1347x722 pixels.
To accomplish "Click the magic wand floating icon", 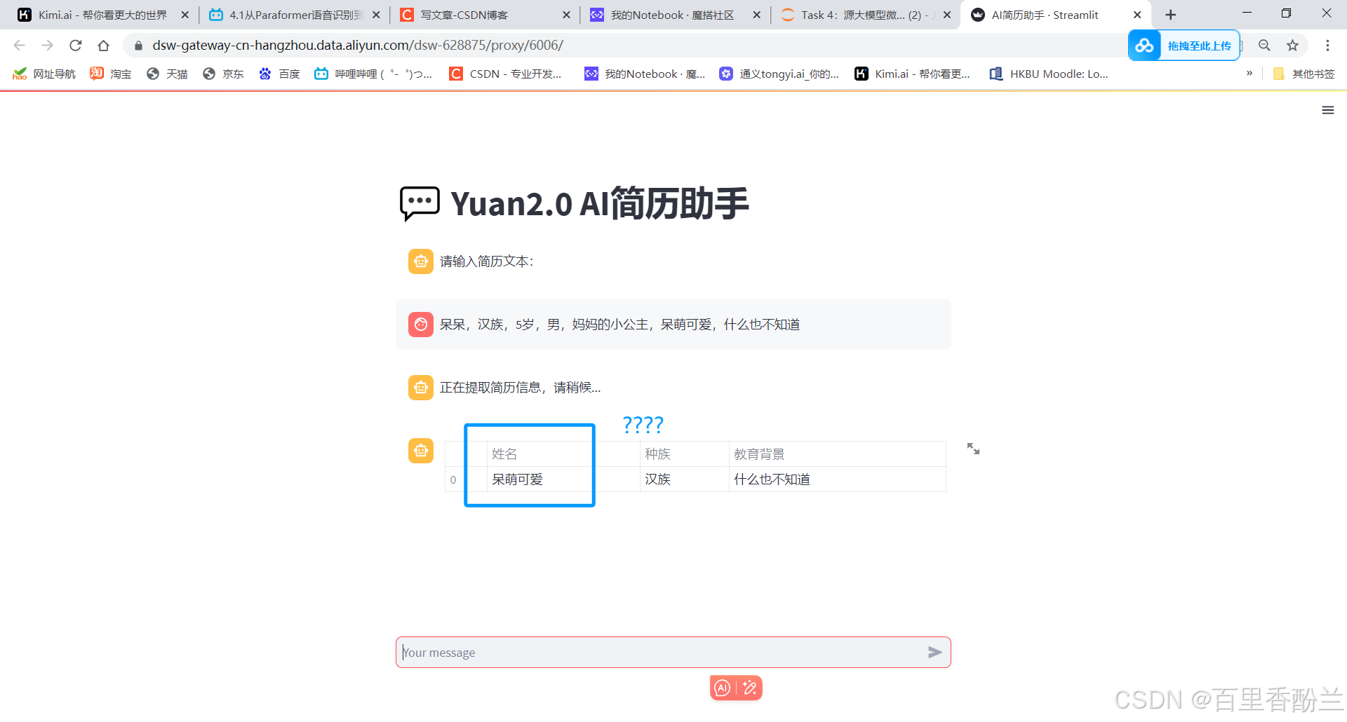I will [x=749, y=688].
